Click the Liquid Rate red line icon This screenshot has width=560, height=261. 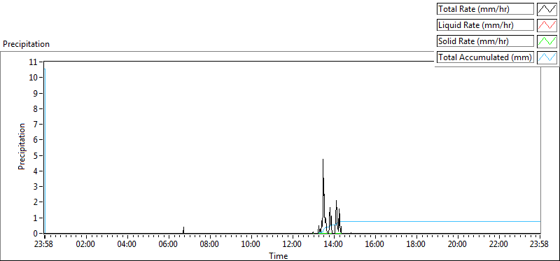tap(547, 25)
